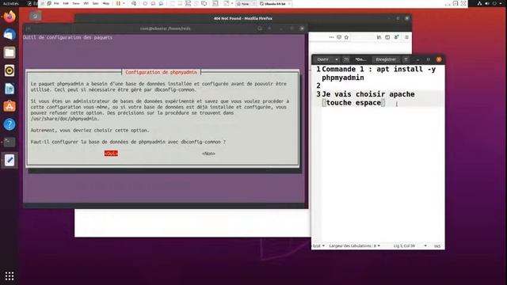Click the terminal search magnifier icon
This screenshot has height=285, width=507.
260,28
